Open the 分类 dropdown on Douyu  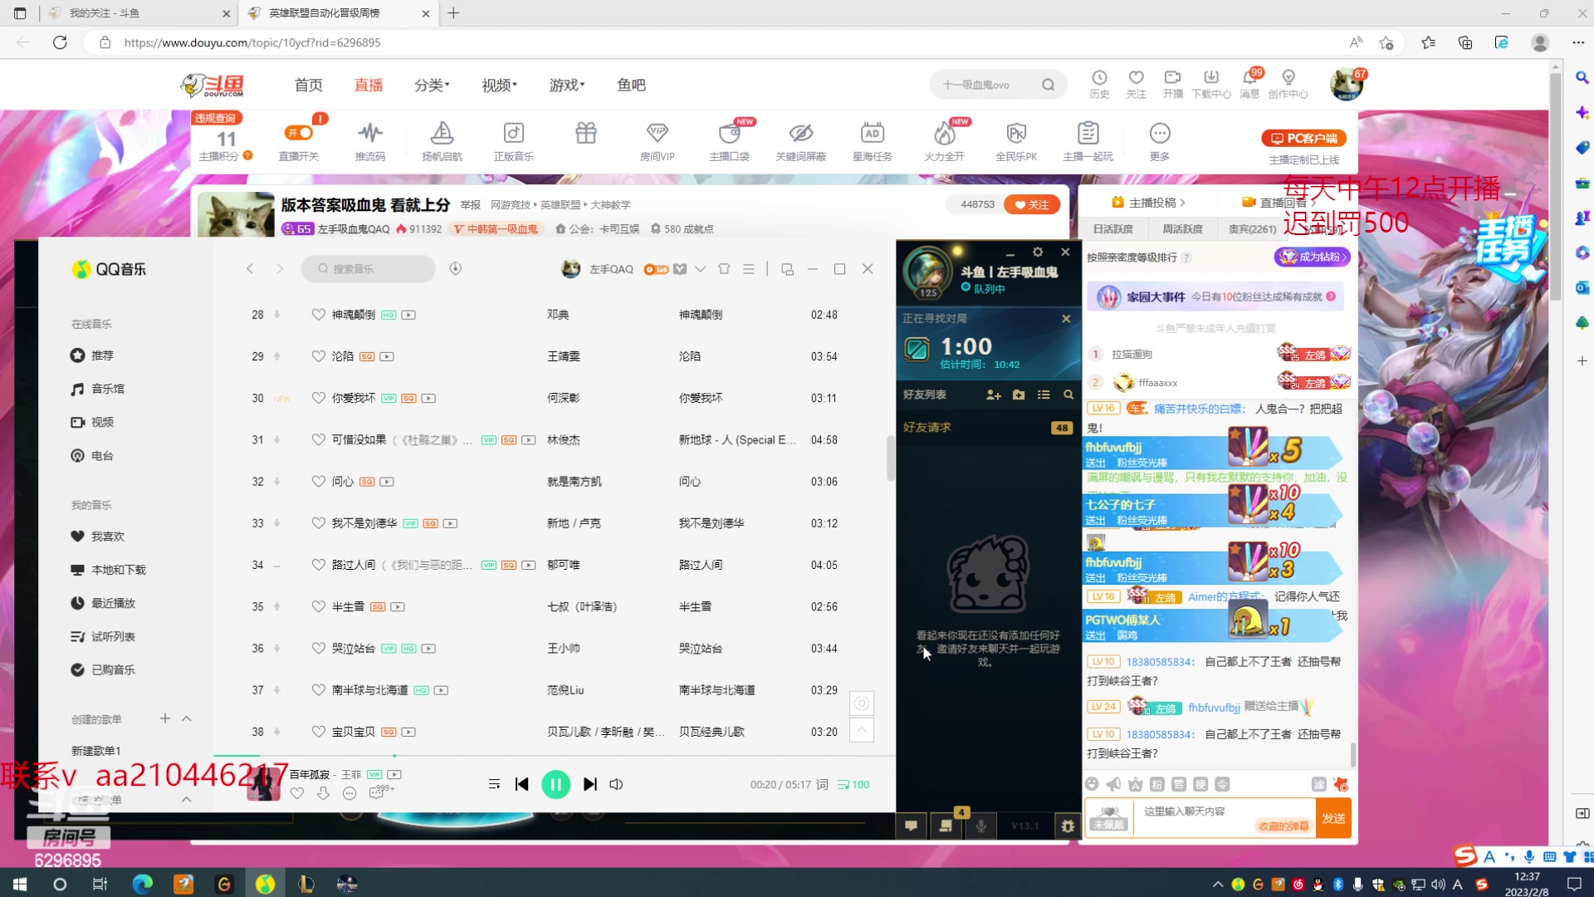pyautogui.click(x=432, y=85)
